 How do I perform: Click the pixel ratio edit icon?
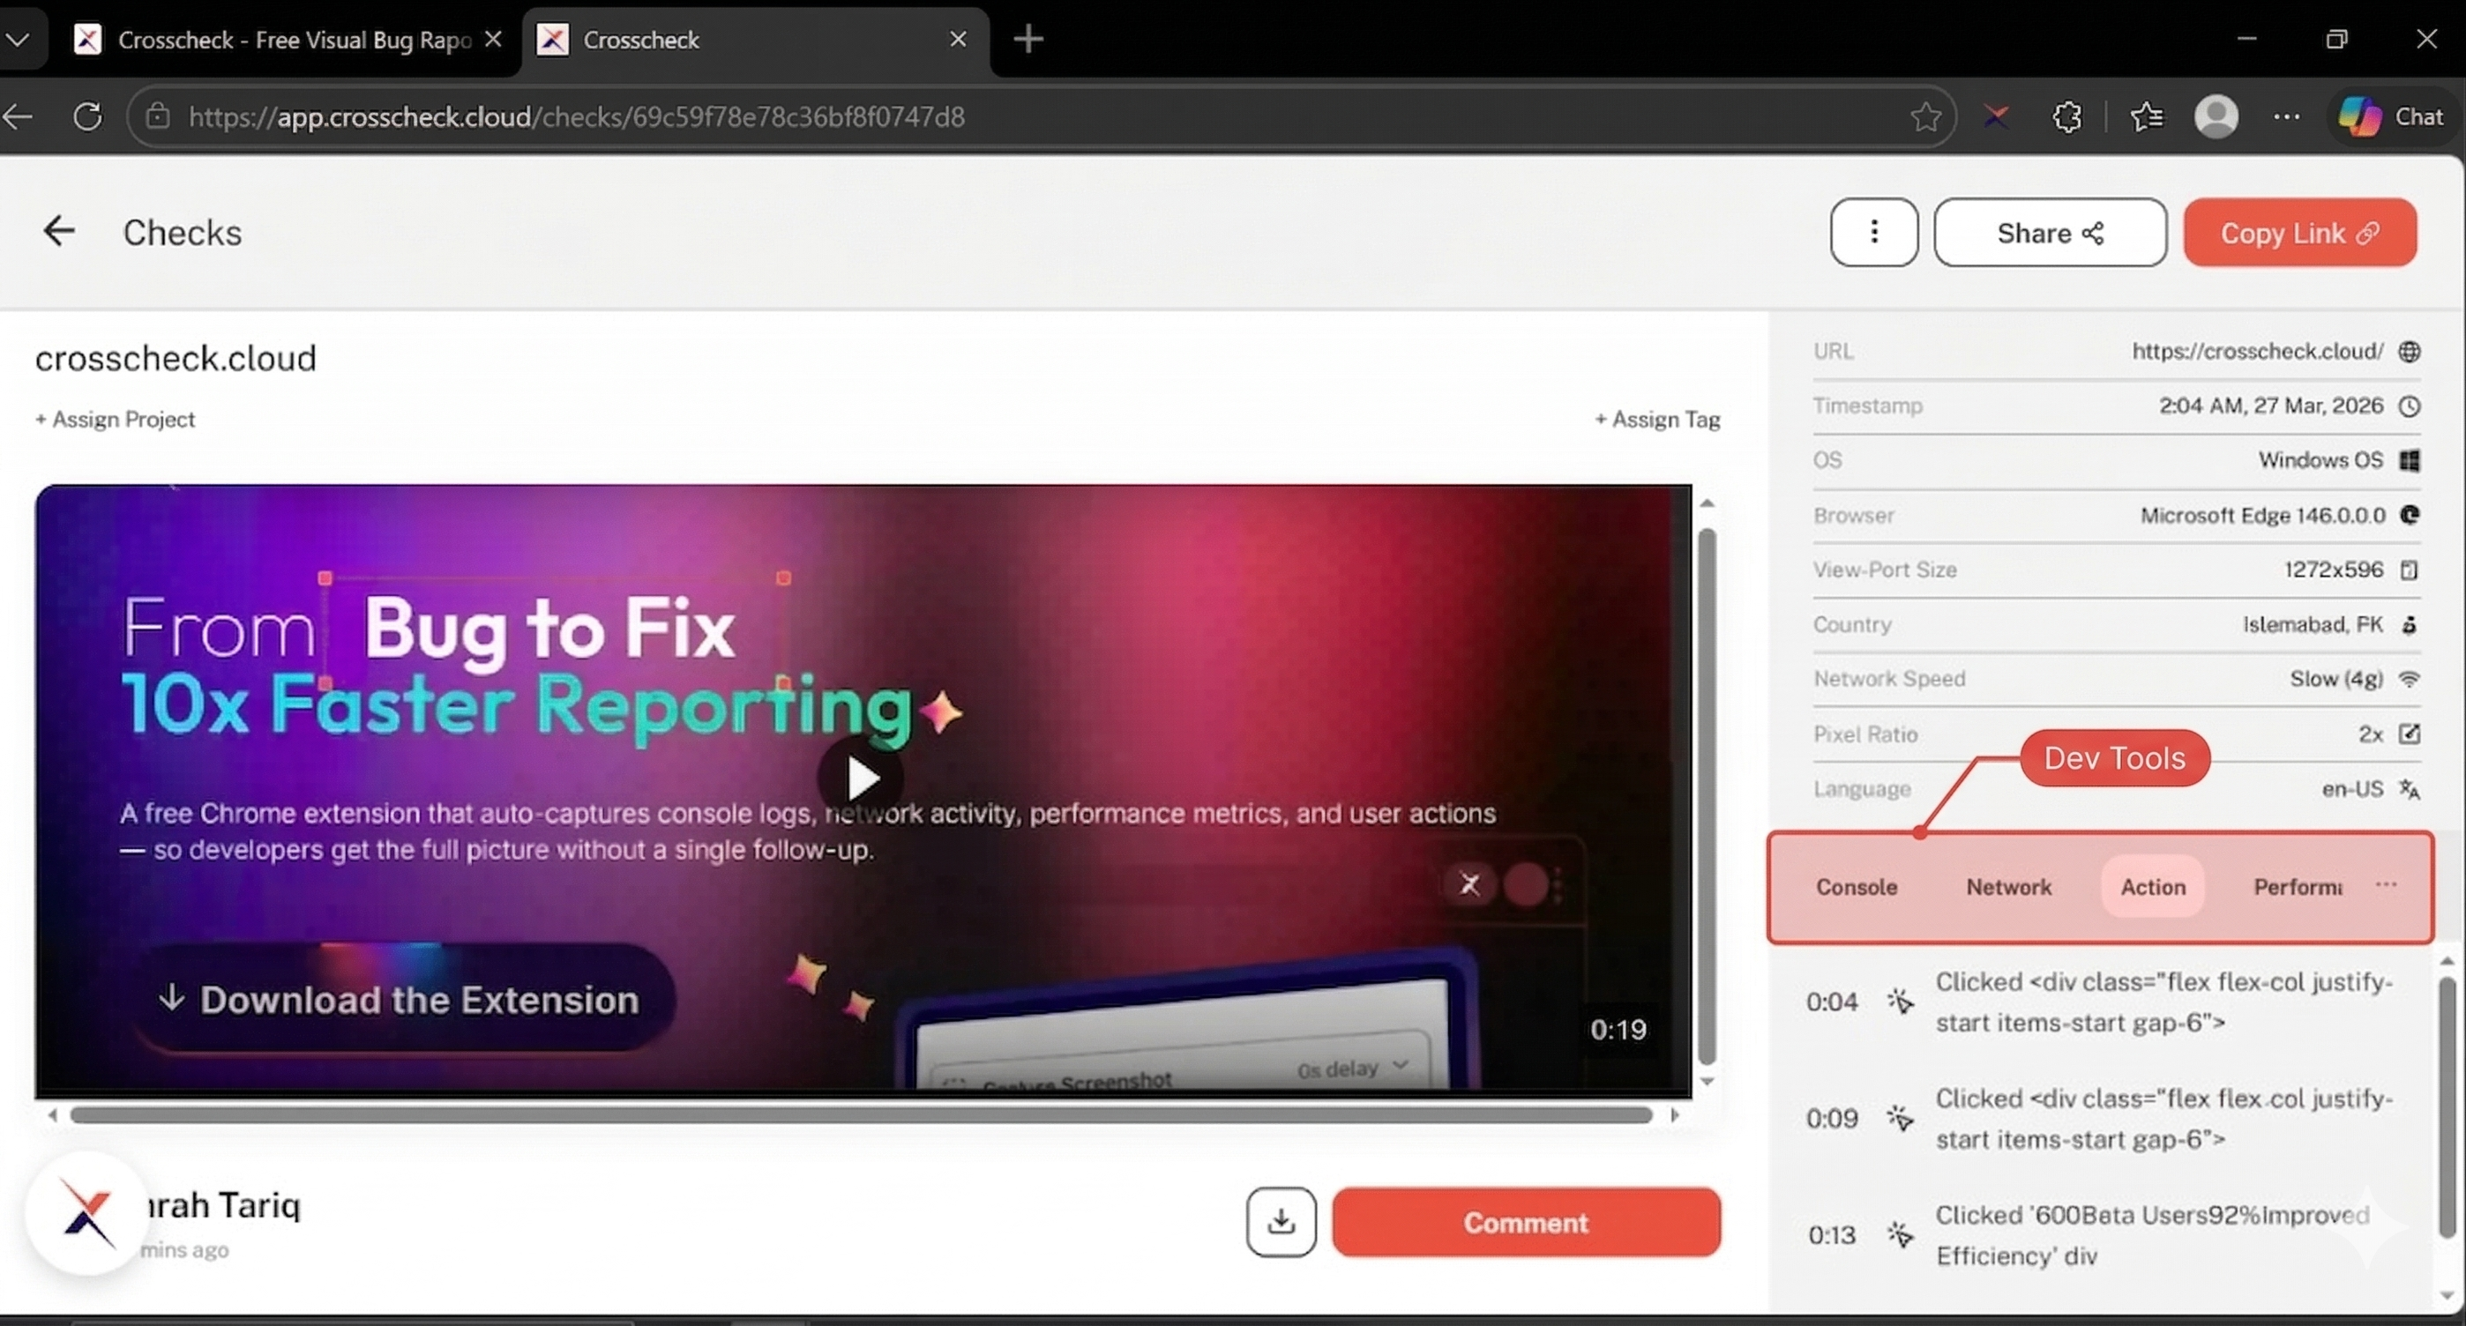2410,734
